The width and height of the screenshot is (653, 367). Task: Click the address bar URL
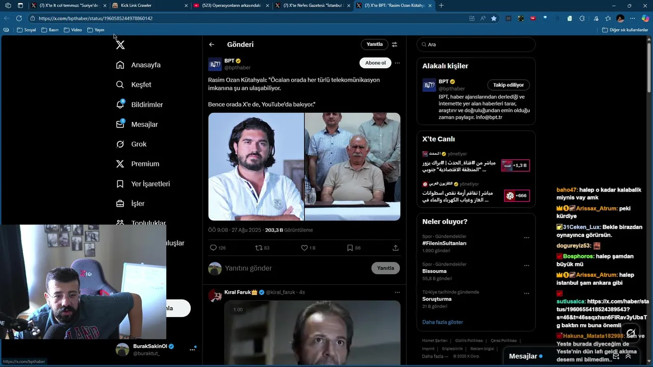pyautogui.click(x=95, y=18)
